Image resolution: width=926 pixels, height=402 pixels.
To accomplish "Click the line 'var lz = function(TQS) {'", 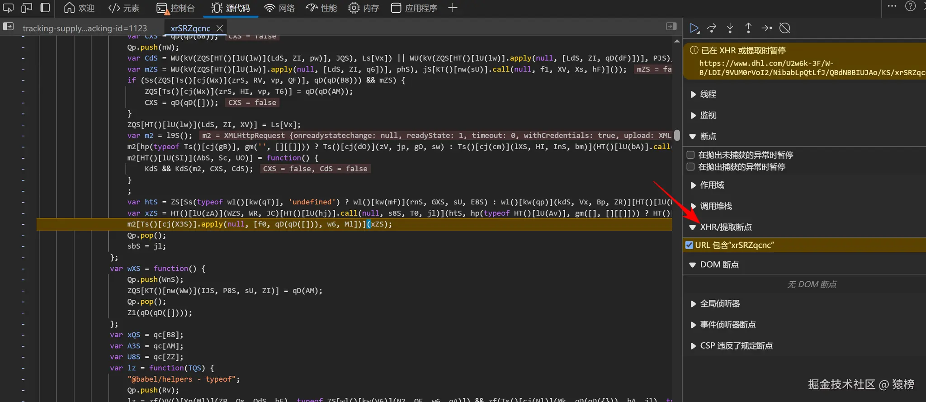I will click(162, 368).
